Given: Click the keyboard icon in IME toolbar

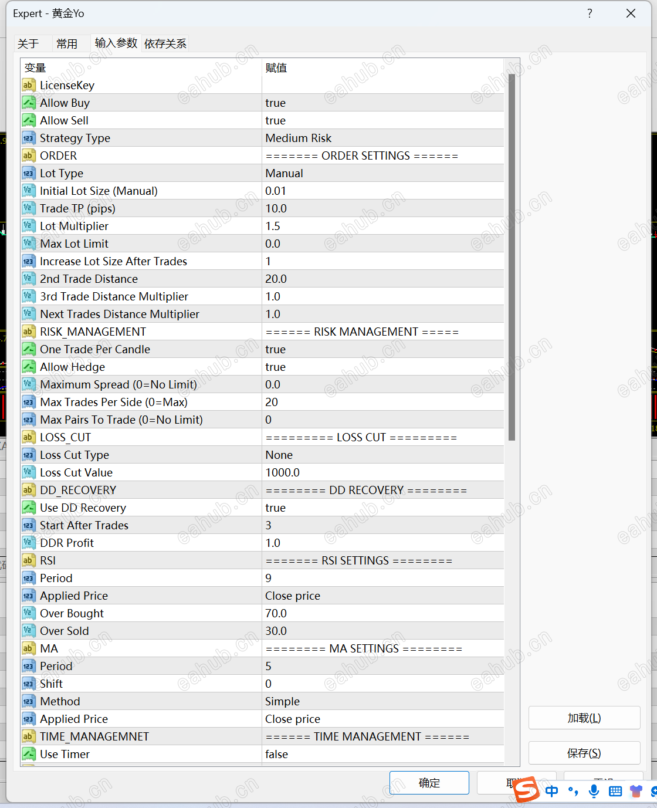Looking at the screenshot, I should [x=615, y=792].
